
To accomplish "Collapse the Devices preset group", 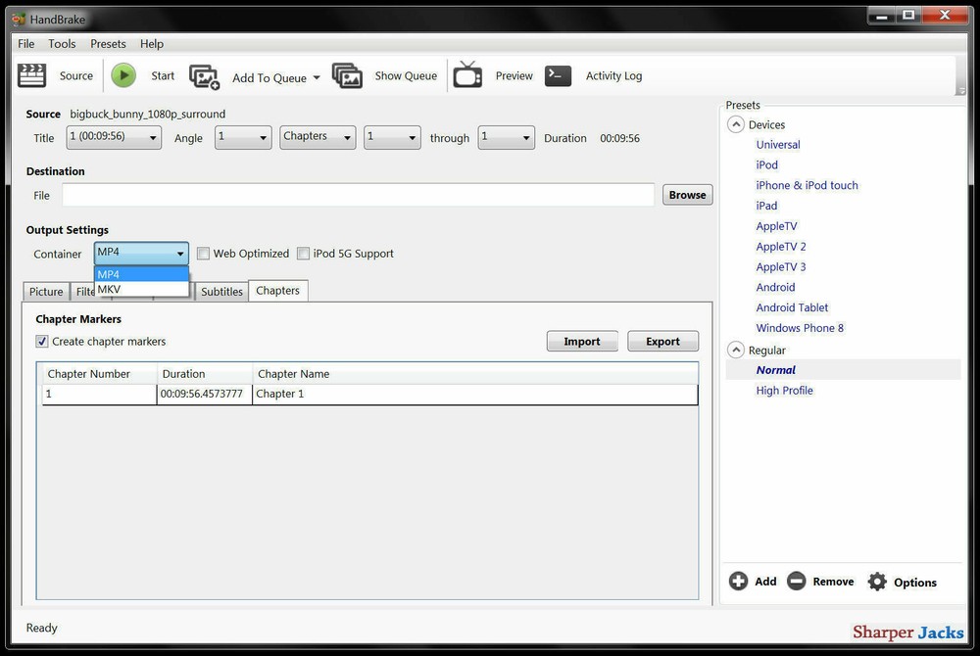I will 736,124.
